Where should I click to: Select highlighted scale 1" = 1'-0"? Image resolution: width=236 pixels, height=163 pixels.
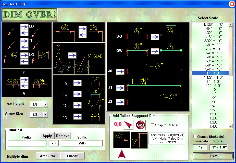pyautogui.click(x=210, y=73)
